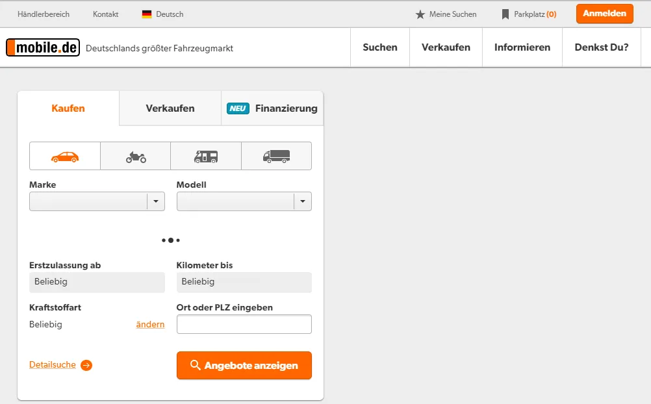The height and width of the screenshot is (404, 651).
Task: Select the car vehicle type icon
Action: point(65,156)
